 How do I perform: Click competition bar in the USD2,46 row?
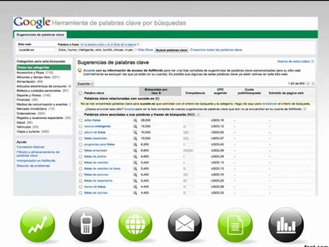tap(188, 151)
